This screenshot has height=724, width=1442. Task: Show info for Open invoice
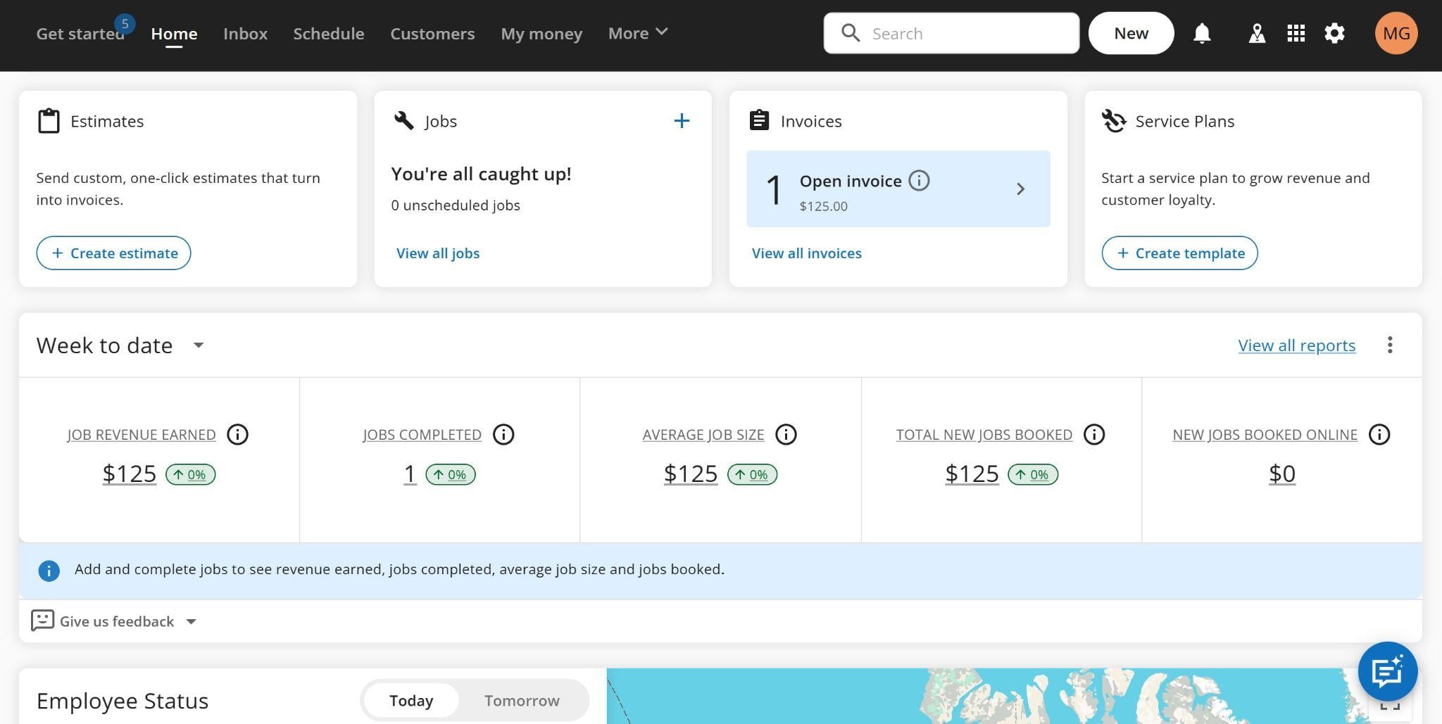point(919,181)
